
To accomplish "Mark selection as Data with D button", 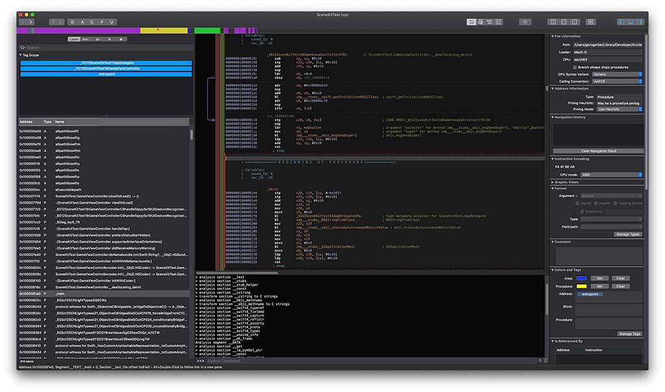I will coord(73,22).
